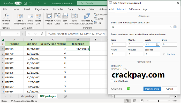Click the Text to Date tool

[x=38, y=19]
